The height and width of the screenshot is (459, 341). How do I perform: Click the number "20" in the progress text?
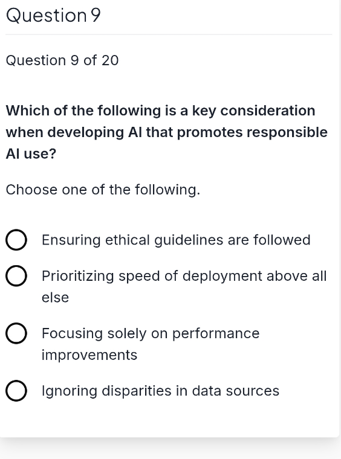[x=110, y=60]
